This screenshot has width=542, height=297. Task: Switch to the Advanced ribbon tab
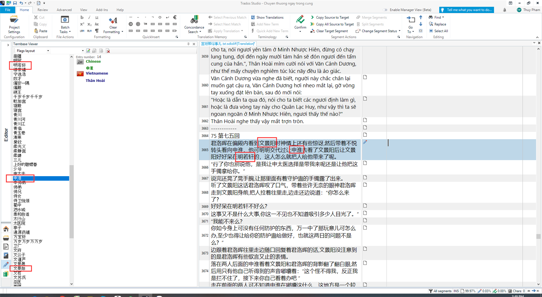coord(64,10)
